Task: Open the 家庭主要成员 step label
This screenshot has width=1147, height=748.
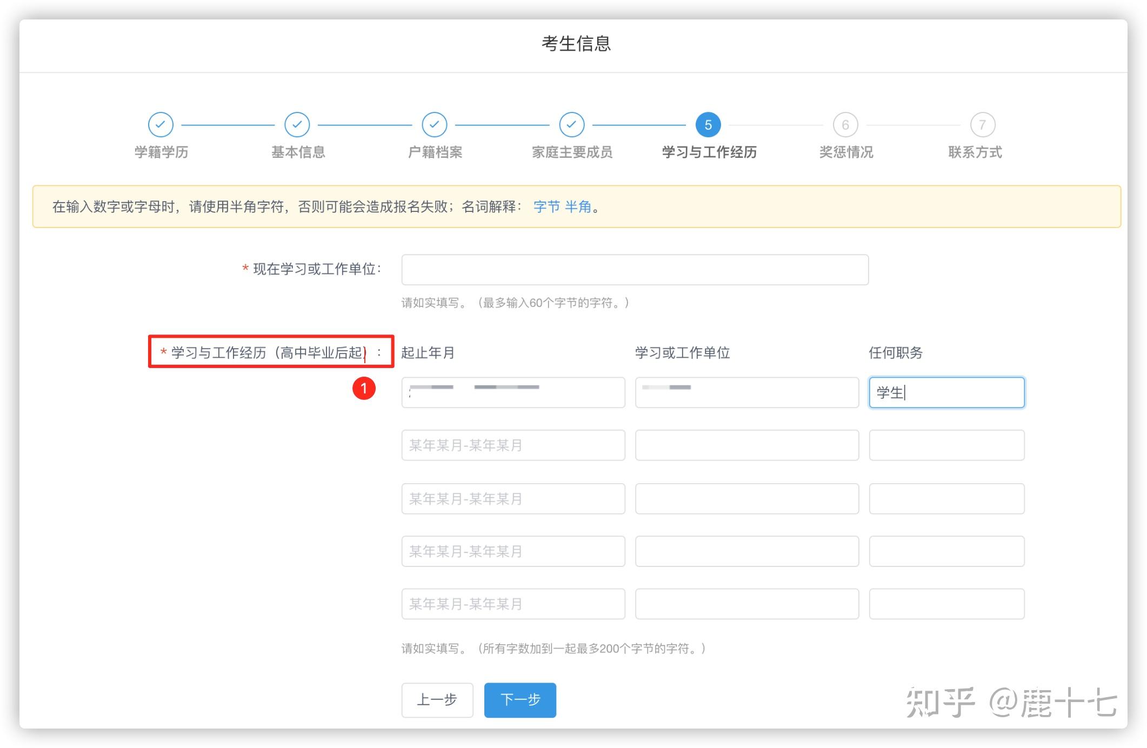Action: (x=572, y=152)
